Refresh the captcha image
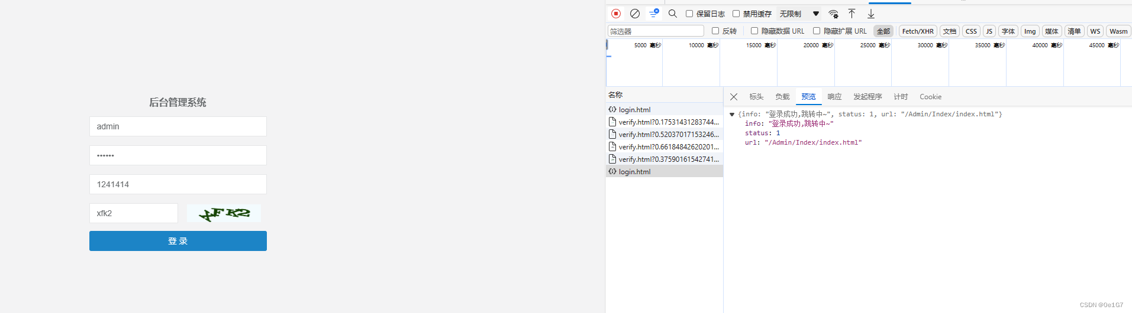This screenshot has width=1132, height=313. [224, 213]
